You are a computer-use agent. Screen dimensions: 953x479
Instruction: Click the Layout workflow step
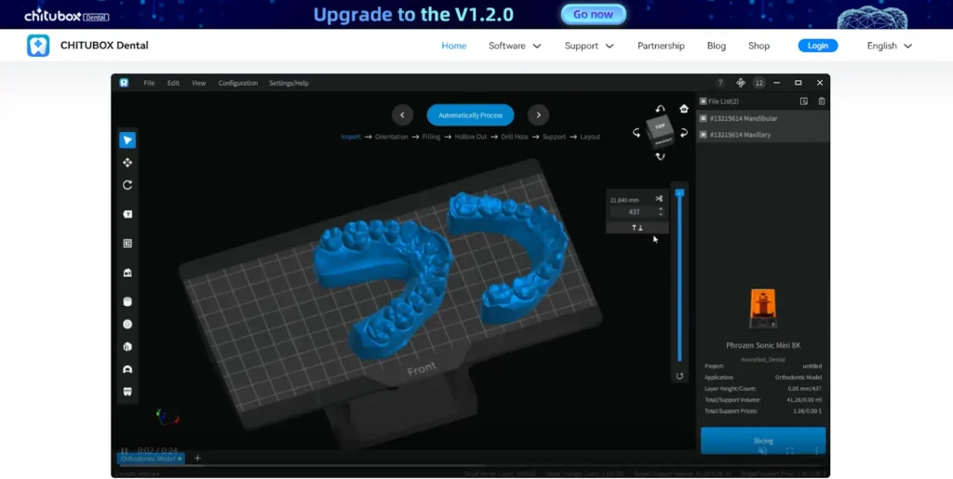pyautogui.click(x=589, y=137)
